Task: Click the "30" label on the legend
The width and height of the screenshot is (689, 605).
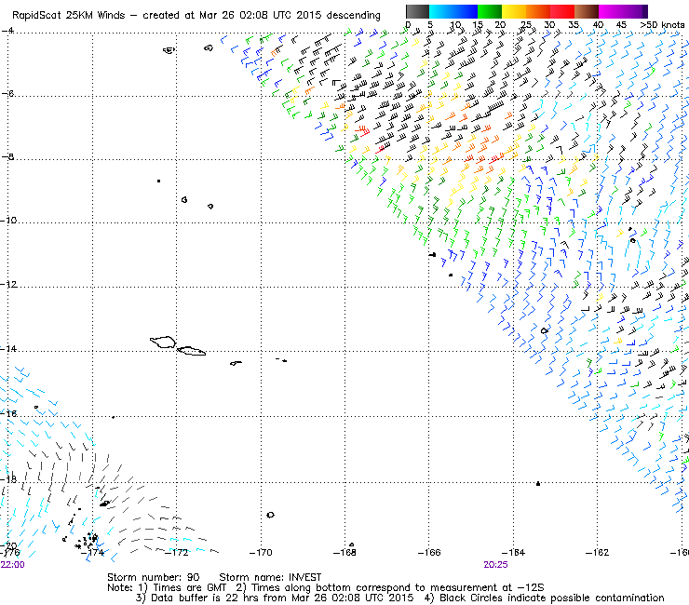Action: click(x=549, y=25)
